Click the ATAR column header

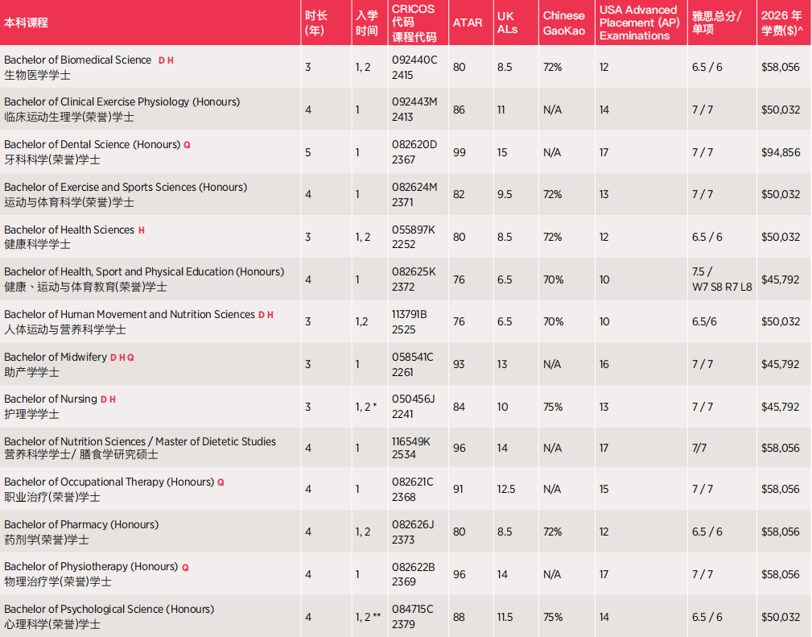tap(468, 23)
